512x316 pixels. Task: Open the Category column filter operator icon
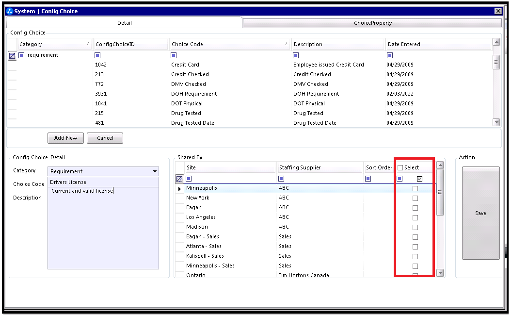point(21,55)
